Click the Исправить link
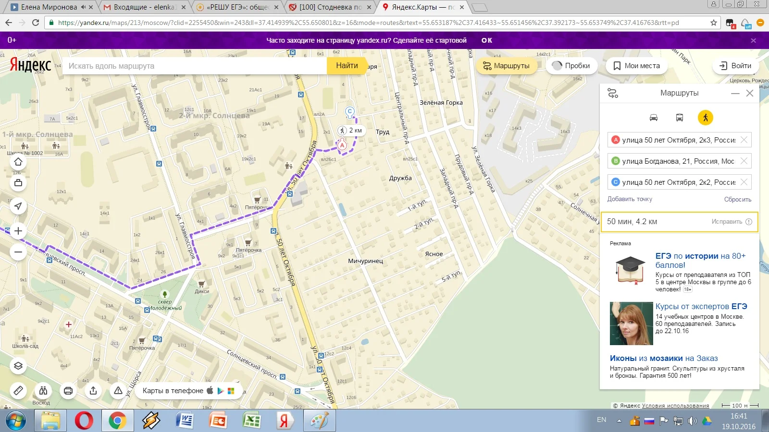 [727, 222]
